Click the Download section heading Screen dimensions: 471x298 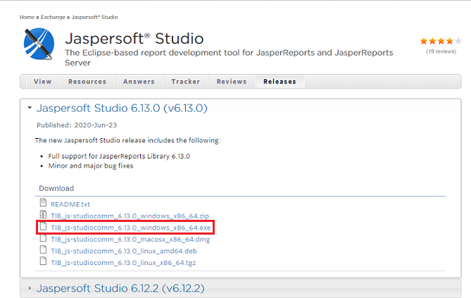[x=56, y=188]
